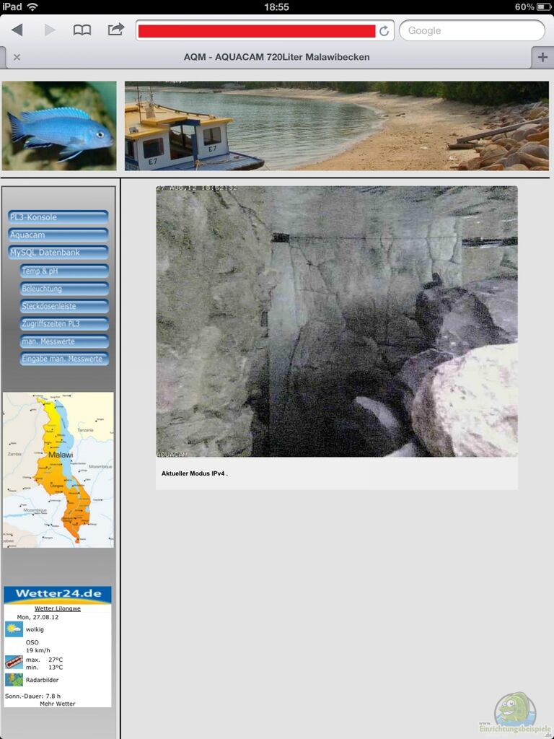The width and height of the screenshot is (554, 739).
Task: Click the cloudy weather icon
Action: [14, 629]
